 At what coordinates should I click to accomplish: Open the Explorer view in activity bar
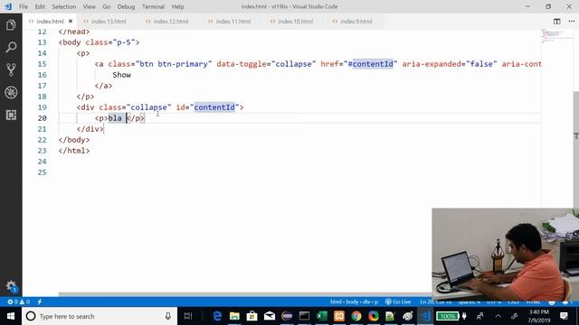click(x=11, y=25)
